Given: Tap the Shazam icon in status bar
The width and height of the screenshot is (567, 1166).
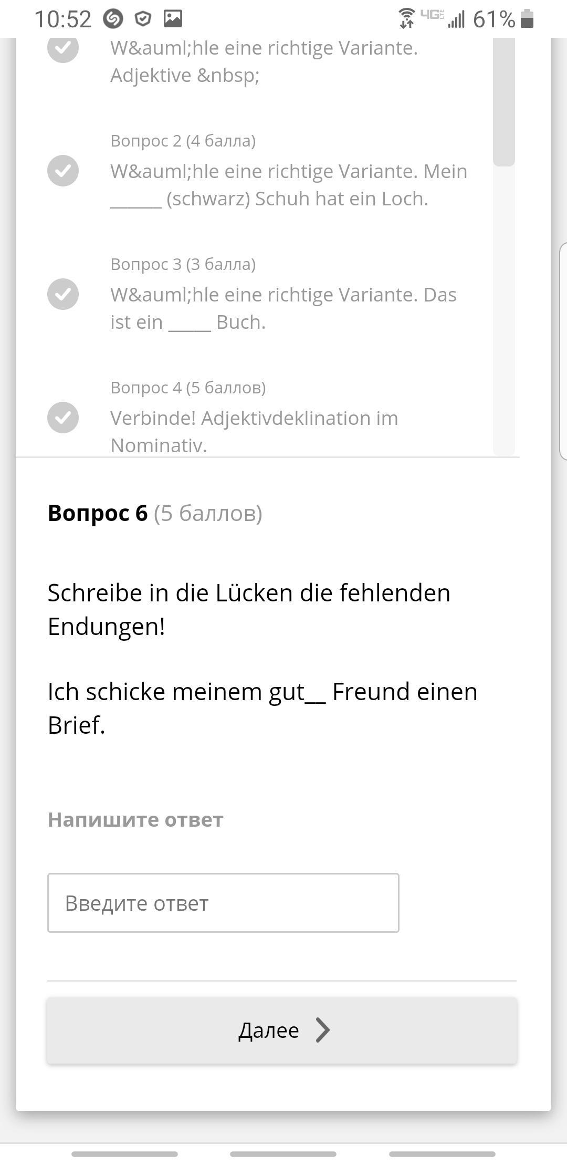Looking at the screenshot, I should 113,19.
